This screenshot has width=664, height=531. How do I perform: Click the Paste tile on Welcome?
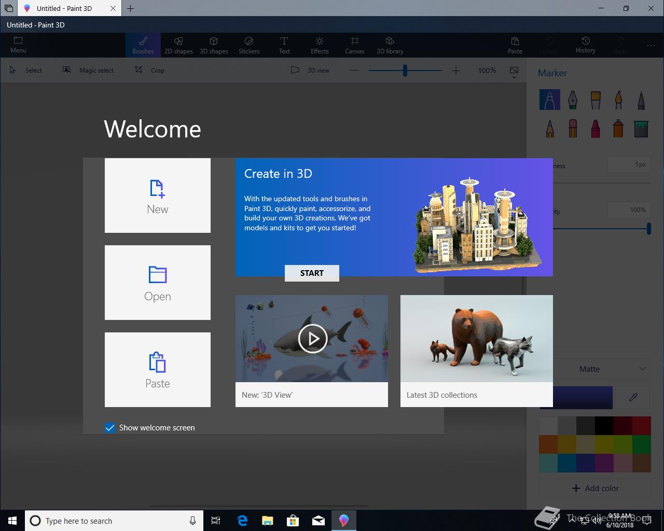(158, 370)
